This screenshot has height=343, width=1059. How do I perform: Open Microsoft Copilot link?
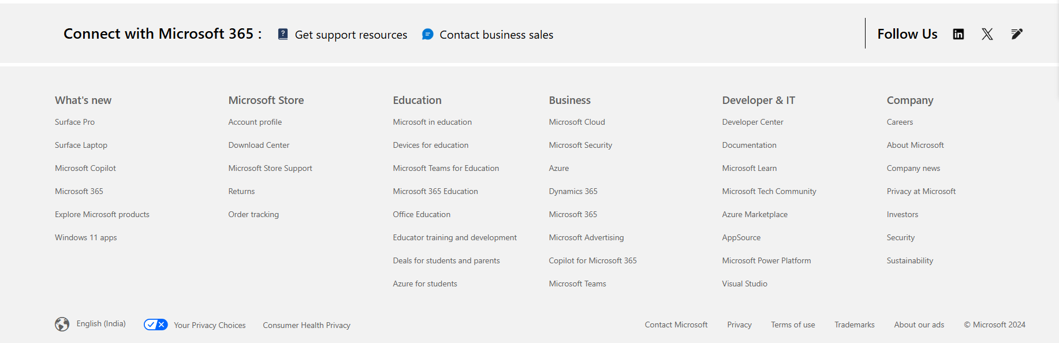coord(85,168)
